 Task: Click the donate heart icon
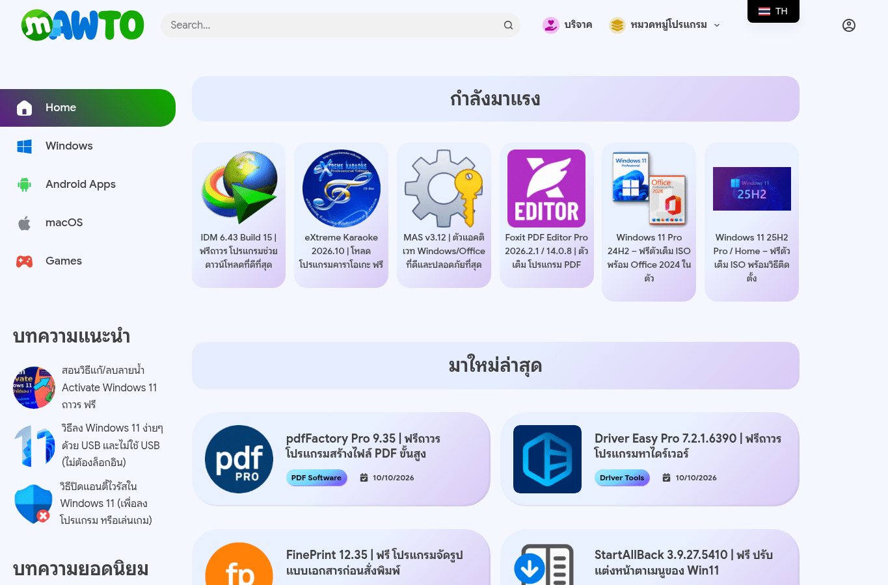[551, 25]
